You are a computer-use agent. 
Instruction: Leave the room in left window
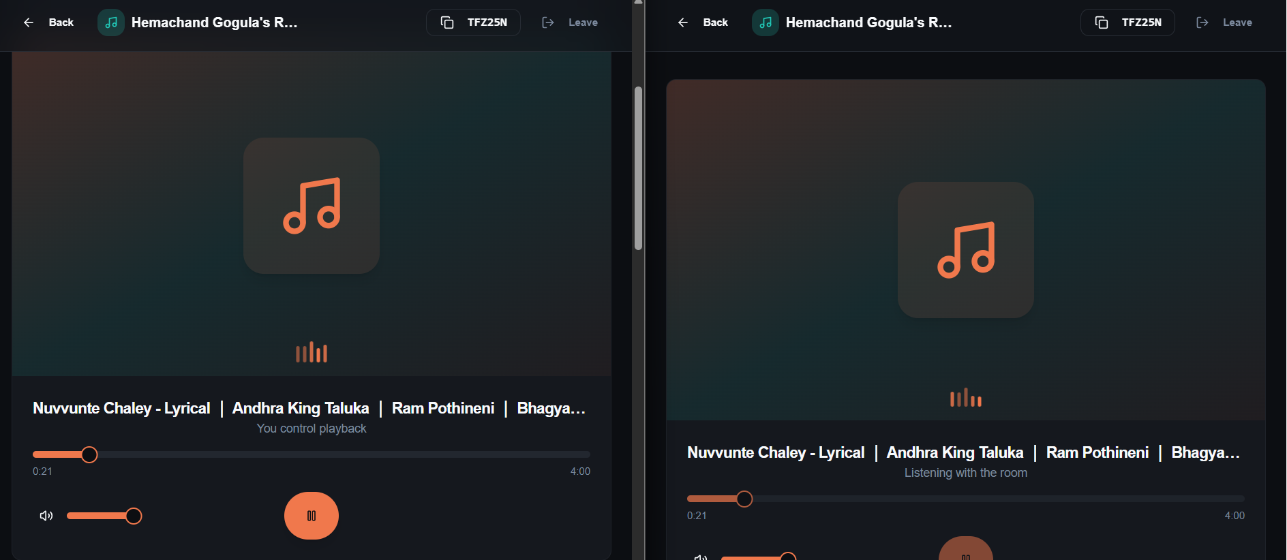tap(570, 22)
